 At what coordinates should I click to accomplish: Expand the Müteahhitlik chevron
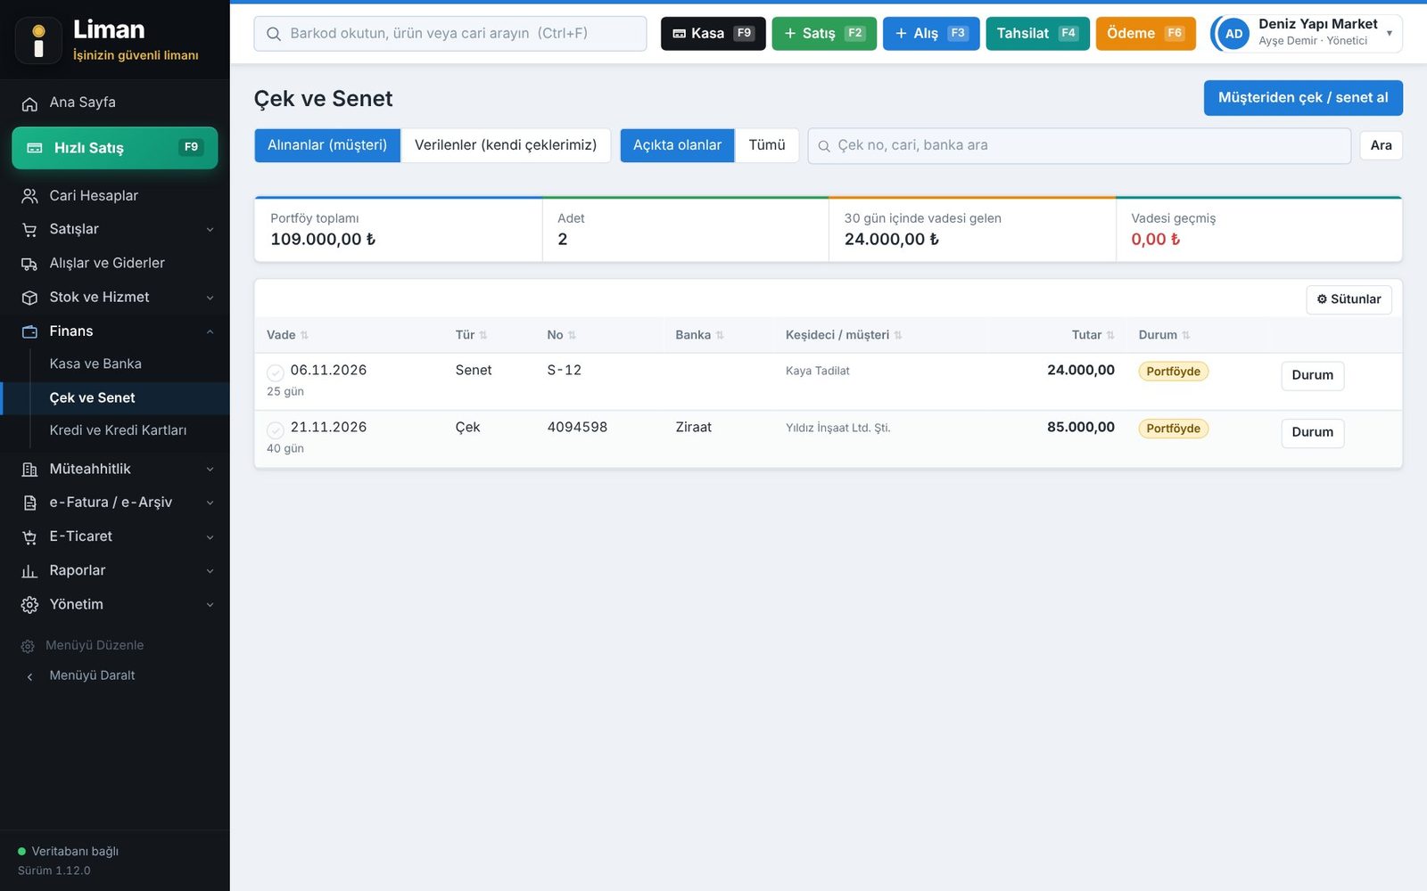point(210,470)
